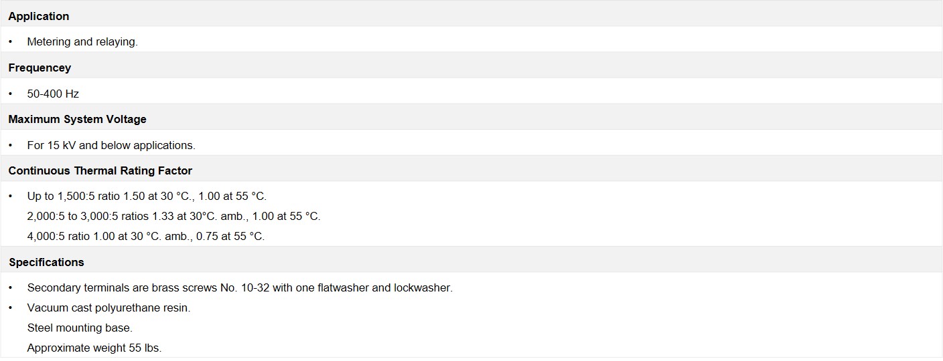
Task: Select the Steel mounting base text
Action: point(80,328)
